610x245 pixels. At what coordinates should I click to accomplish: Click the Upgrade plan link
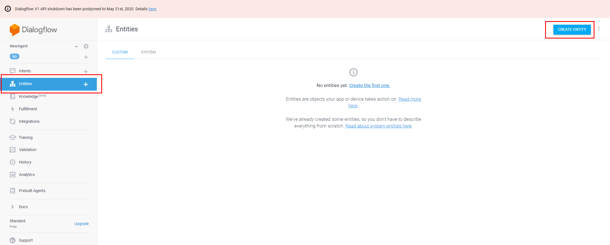click(x=82, y=224)
